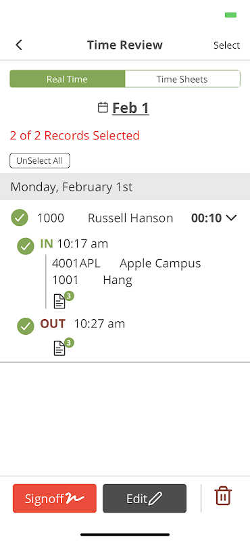This screenshot has width=250, height=541.
Task: Uncheck the IN 10:17 am record
Action: [x=26, y=245]
